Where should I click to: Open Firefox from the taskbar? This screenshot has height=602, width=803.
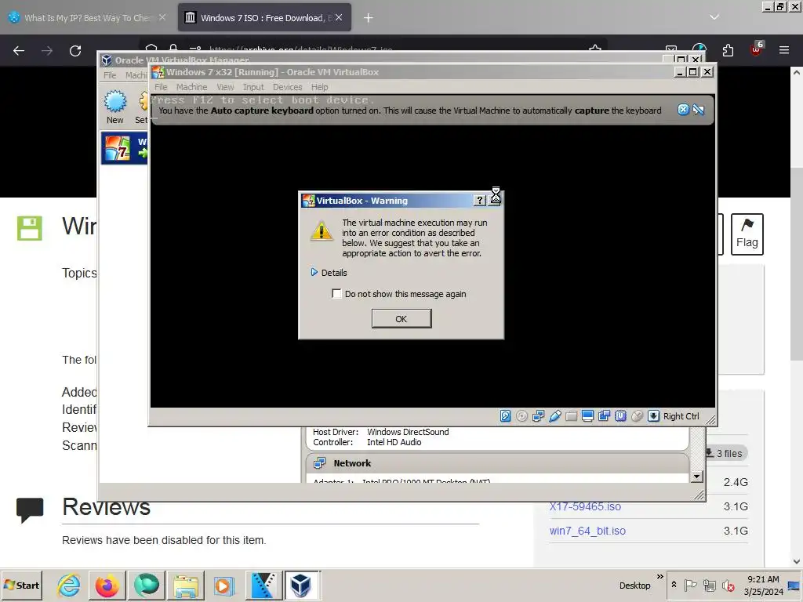(x=107, y=585)
